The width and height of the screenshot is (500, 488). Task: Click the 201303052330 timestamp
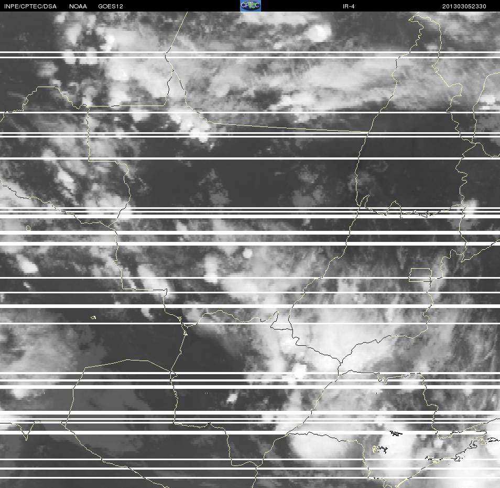[x=464, y=6]
